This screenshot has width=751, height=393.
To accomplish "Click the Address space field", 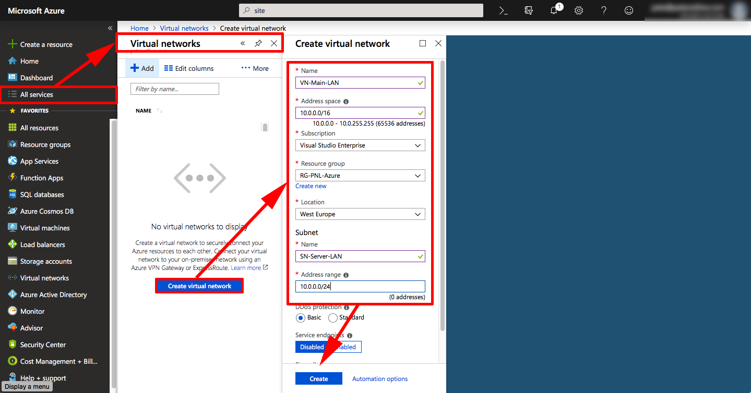I will pos(360,113).
